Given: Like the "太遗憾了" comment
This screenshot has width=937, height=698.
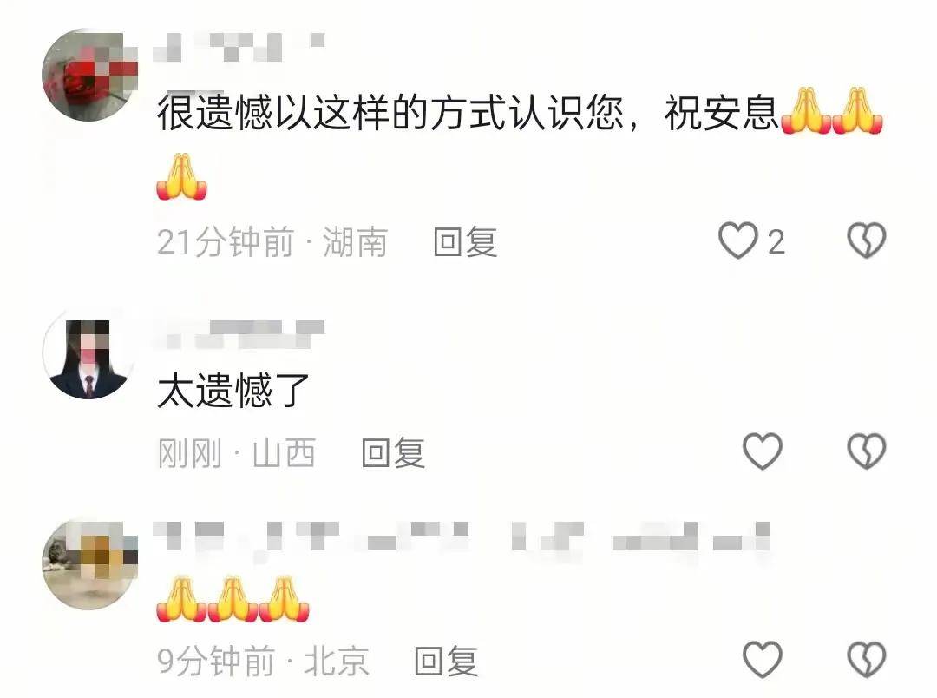Looking at the screenshot, I should (763, 451).
